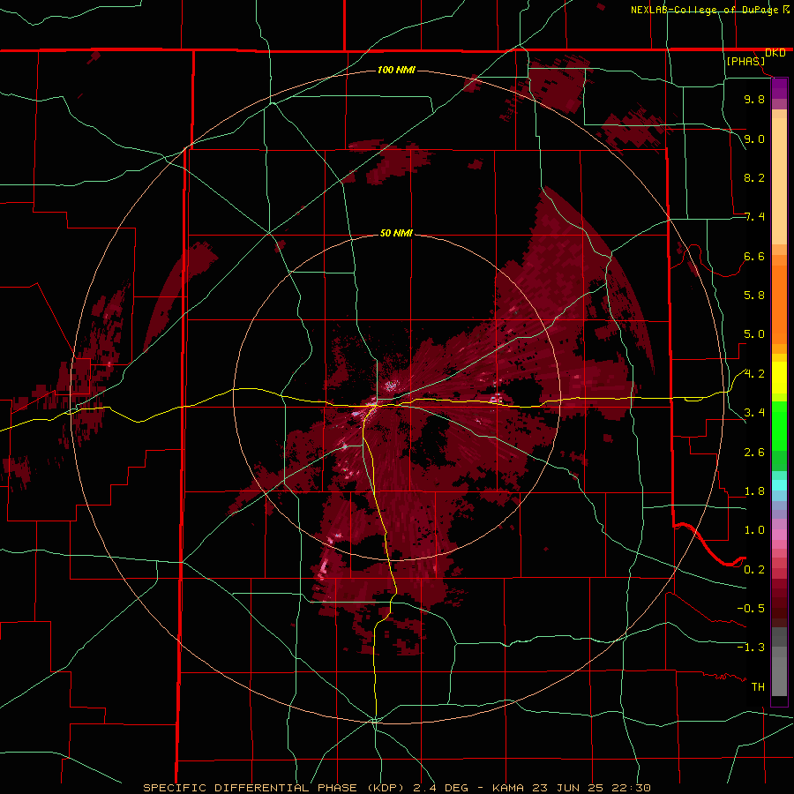Viewport: 794px width, 794px height.
Task: Click the -0.5 value on the color scale
Action: (x=751, y=609)
